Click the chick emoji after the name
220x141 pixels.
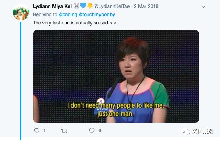click(89, 6)
